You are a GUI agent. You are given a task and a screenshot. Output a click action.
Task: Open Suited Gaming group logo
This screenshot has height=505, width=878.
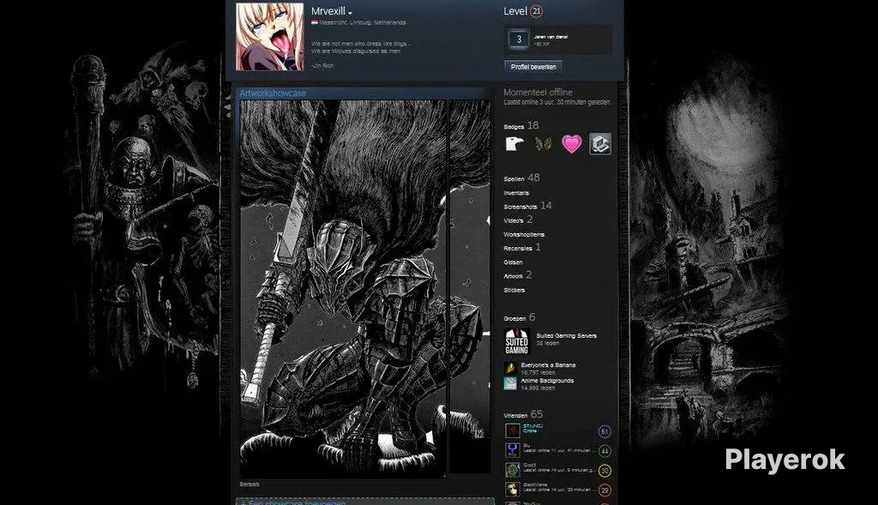pos(516,342)
